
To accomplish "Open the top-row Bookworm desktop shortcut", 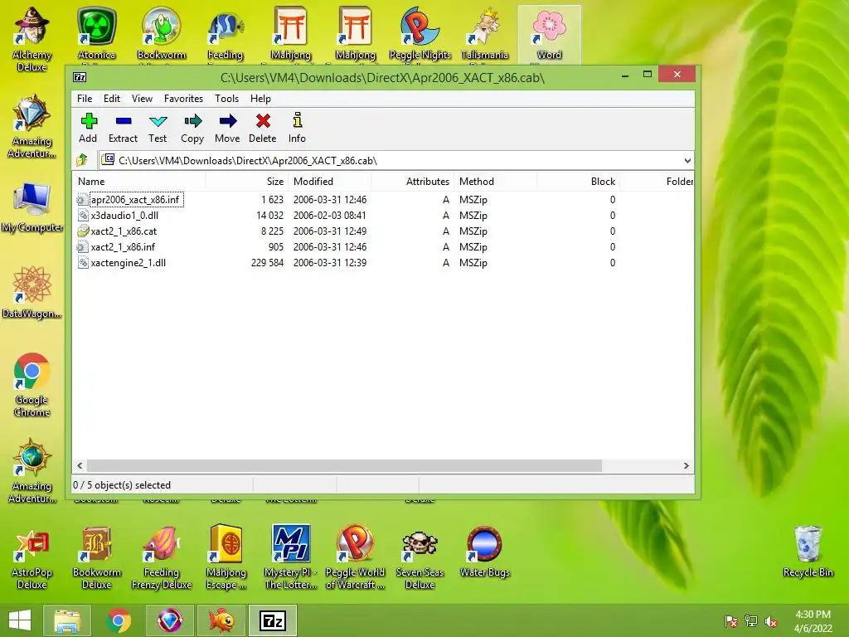I will coord(162,33).
